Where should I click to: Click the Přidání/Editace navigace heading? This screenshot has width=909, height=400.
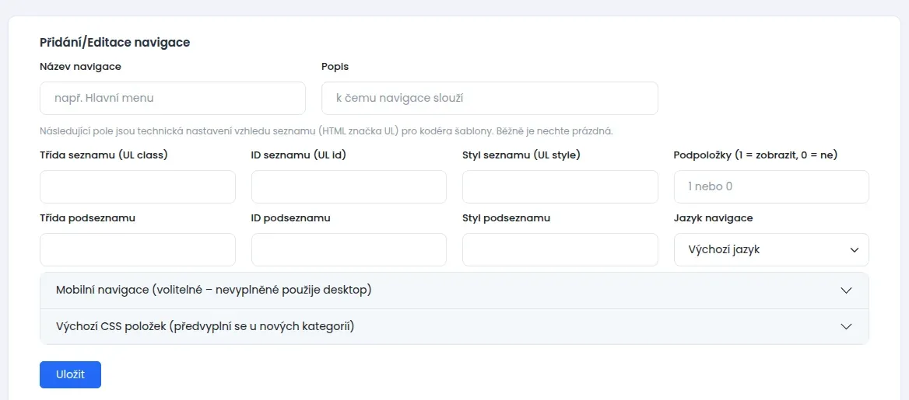coord(114,42)
